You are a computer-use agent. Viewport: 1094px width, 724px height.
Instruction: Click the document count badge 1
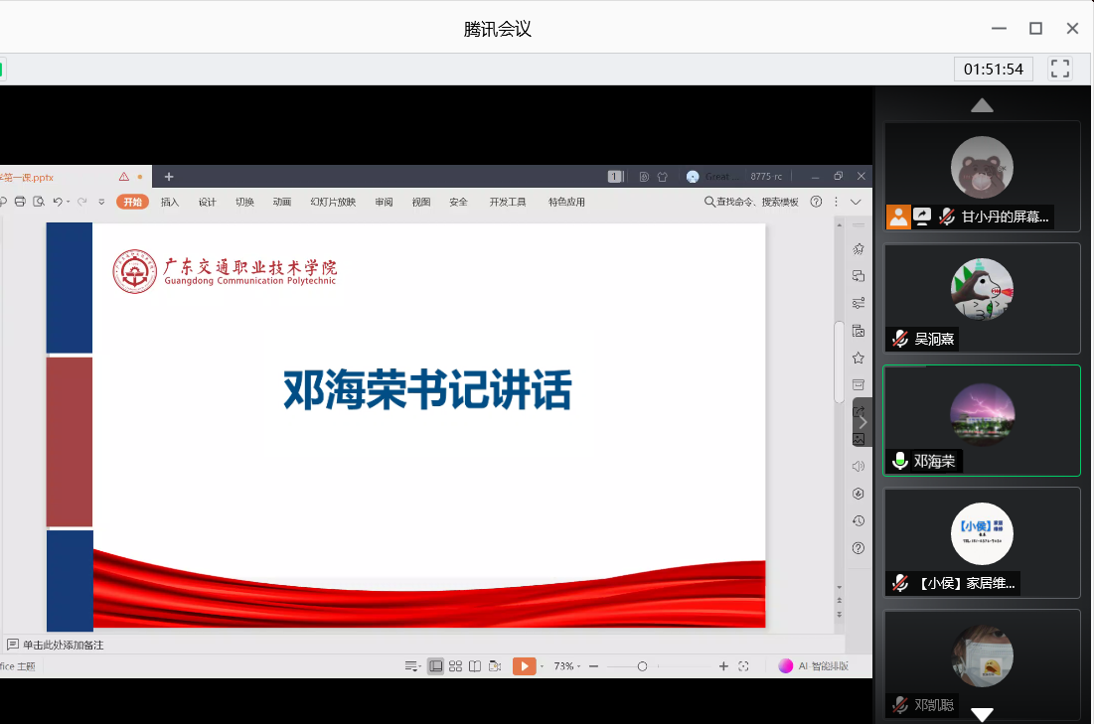tap(615, 177)
